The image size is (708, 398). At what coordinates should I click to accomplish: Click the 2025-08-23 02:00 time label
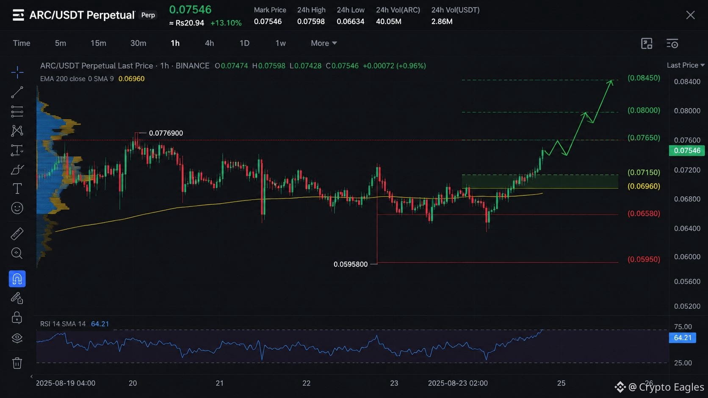[458, 383]
